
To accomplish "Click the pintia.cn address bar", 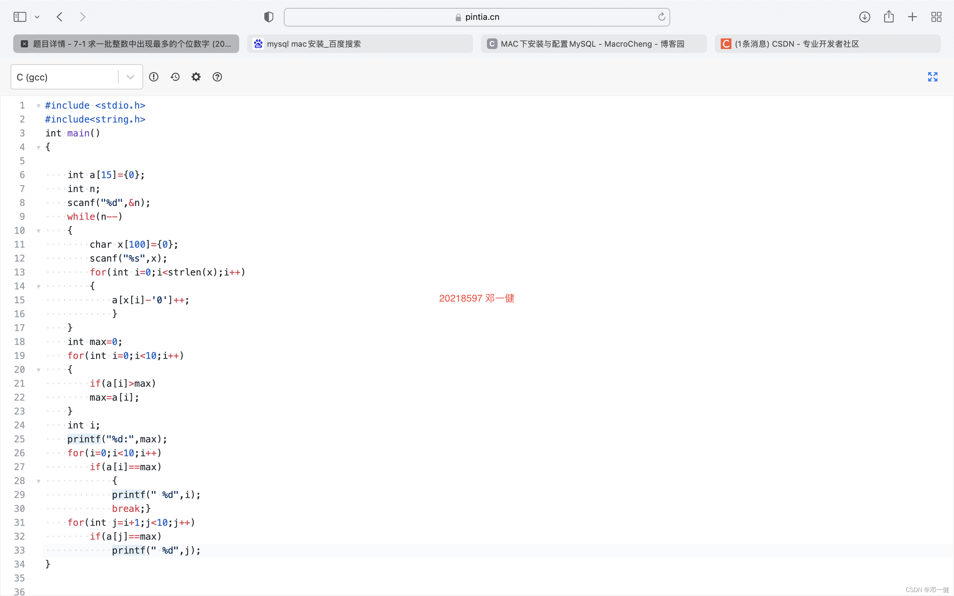I will coord(477,17).
